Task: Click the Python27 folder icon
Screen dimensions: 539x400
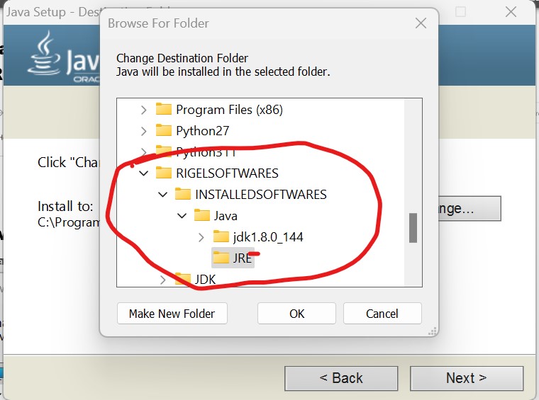Action: [x=164, y=130]
